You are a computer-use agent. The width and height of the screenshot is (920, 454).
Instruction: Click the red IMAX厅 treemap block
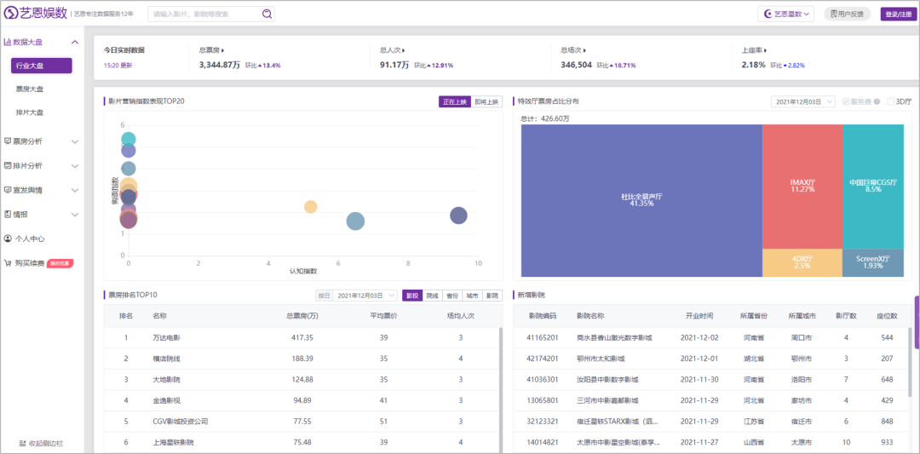click(x=802, y=186)
